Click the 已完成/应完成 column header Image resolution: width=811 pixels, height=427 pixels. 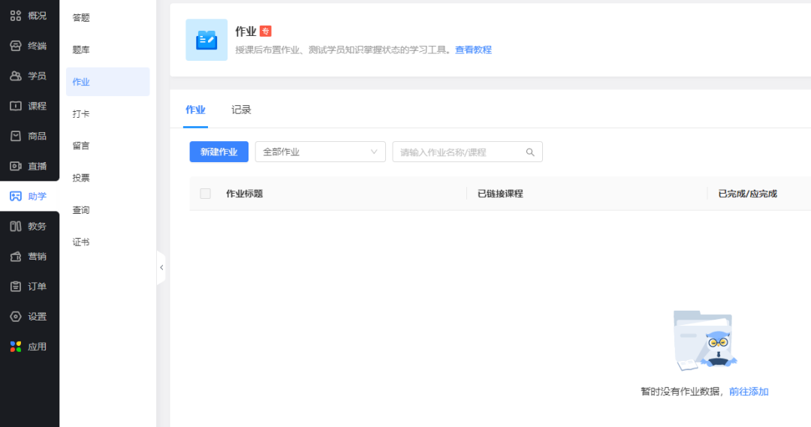pos(747,194)
